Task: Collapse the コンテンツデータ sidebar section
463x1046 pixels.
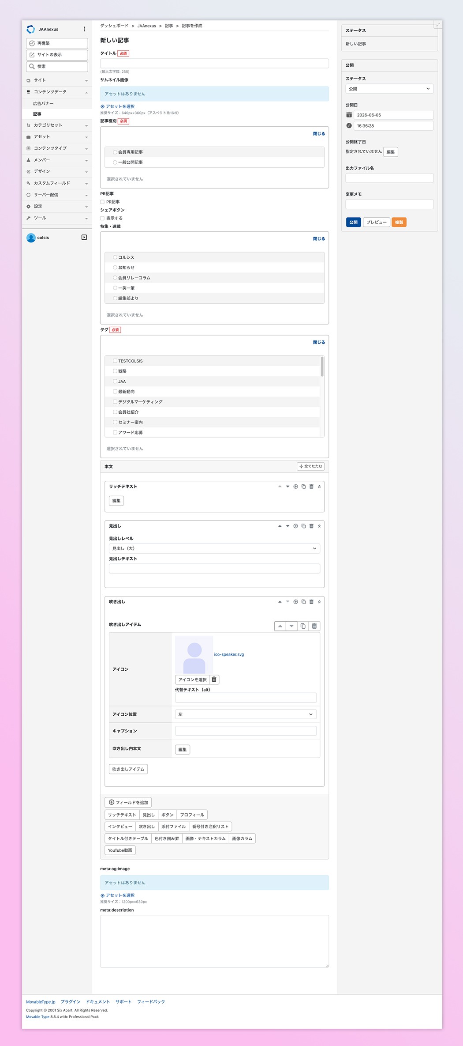Action: (x=57, y=92)
